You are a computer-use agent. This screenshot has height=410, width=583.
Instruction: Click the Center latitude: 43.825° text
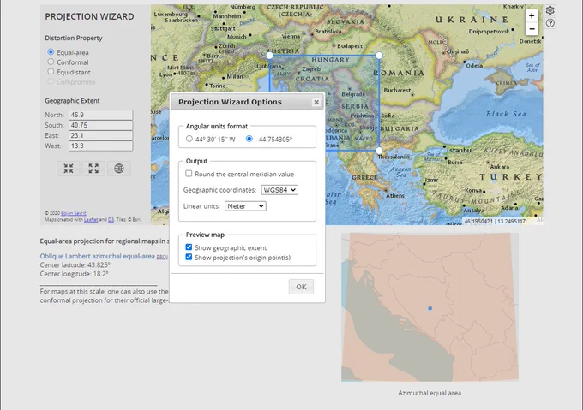pyautogui.click(x=75, y=265)
